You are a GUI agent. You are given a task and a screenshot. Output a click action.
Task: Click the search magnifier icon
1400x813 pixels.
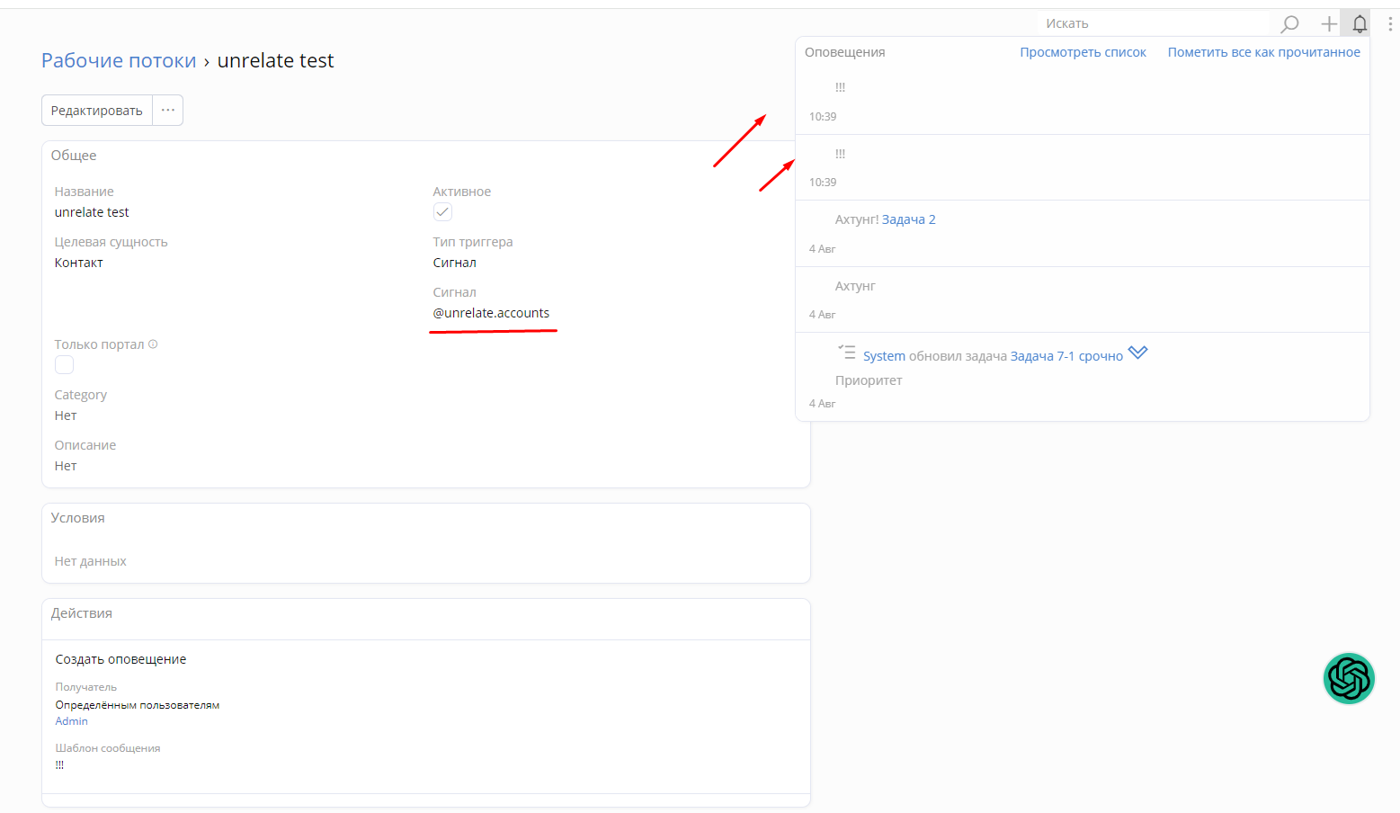click(1289, 24)
